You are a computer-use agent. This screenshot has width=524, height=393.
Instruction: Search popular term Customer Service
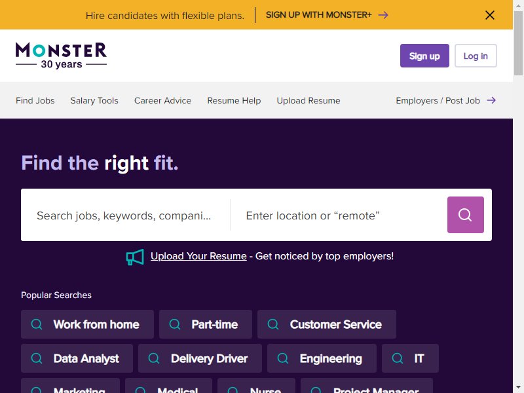point(326,324)
